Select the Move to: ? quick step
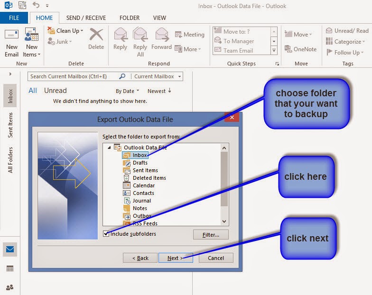Image resolution: width=372 pixels, height=295 pixels. click(241, 31)
